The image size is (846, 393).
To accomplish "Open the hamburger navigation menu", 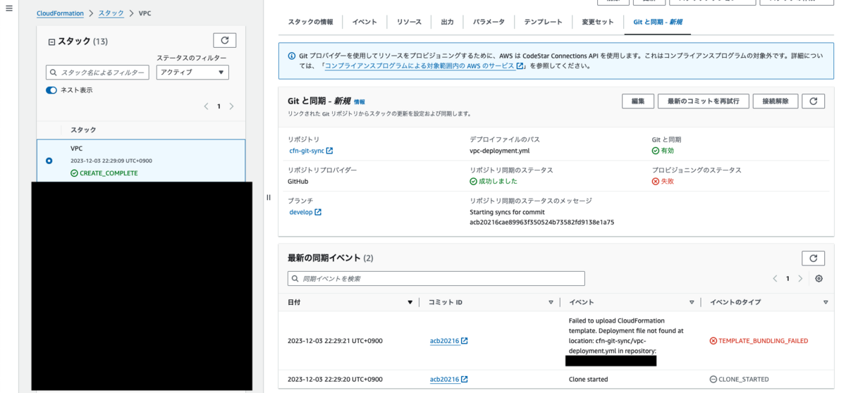I will click(9, 8).
